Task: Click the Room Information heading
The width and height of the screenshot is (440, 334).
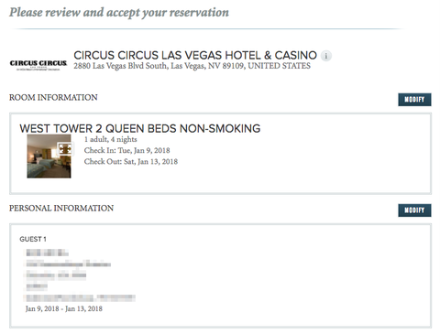Action: [53, 97]
